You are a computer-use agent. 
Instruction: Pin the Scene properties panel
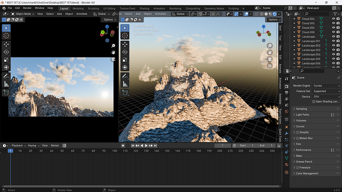point(339,78)
